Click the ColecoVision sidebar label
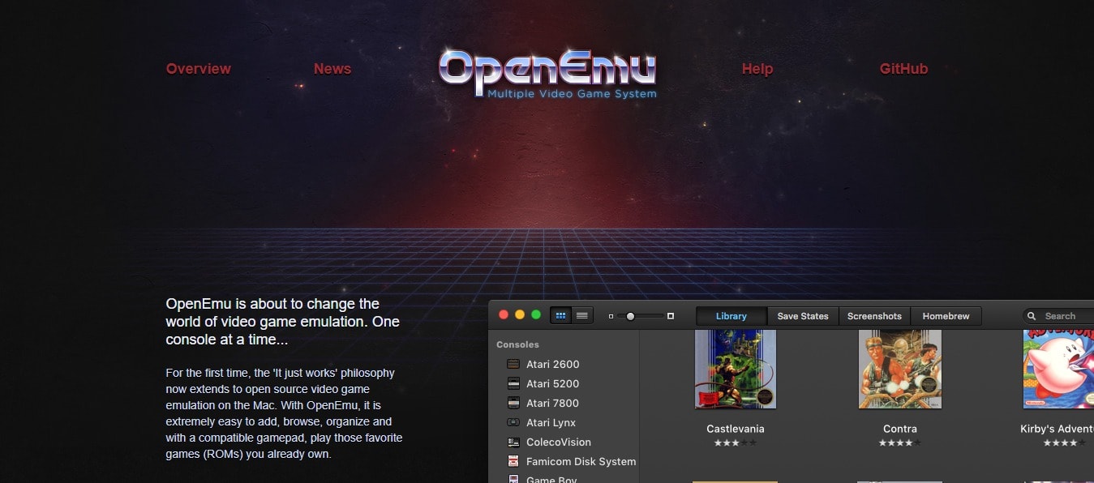The image size is (1094, 483). coord(559,442)
